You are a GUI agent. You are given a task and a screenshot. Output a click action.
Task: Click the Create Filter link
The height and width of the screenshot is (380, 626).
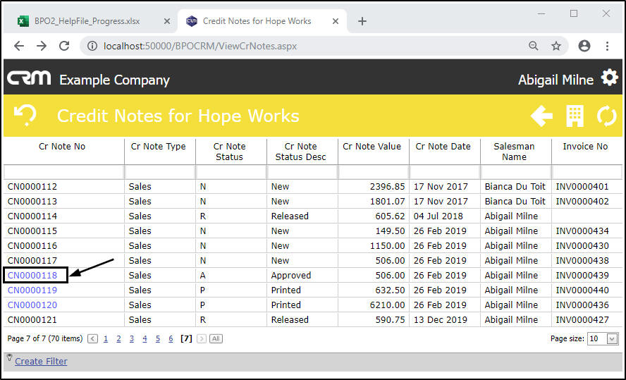click(41, 362)
